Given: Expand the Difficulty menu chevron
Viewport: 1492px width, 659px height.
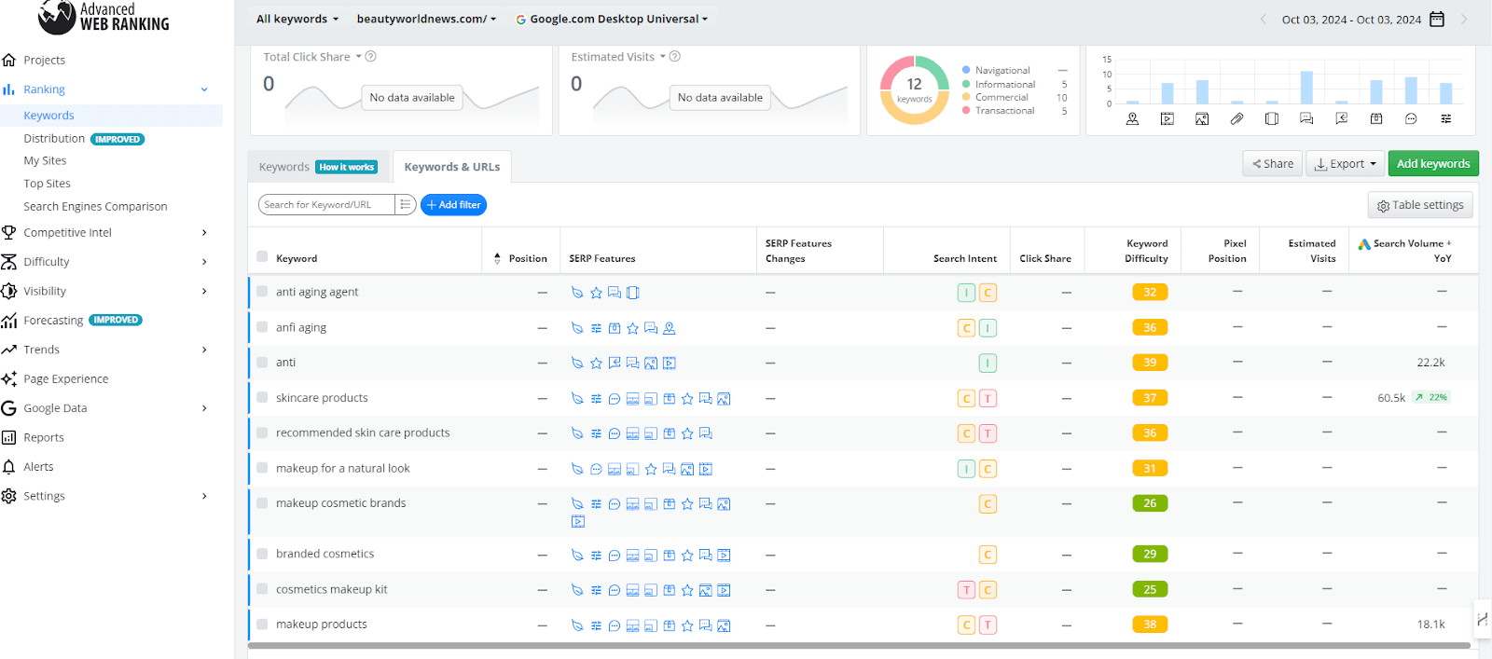Looking at the screenshot, I should [x=204, y=262].
